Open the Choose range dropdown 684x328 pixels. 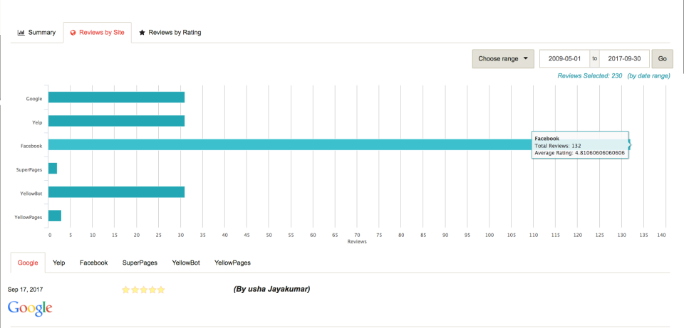503,59
